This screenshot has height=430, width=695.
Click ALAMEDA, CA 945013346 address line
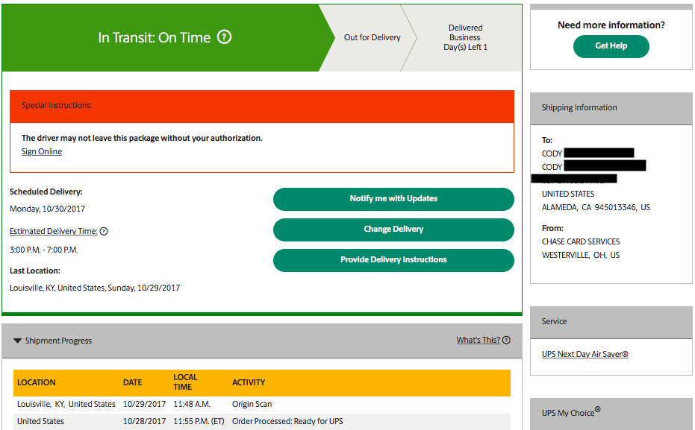(x=596, y=207)
